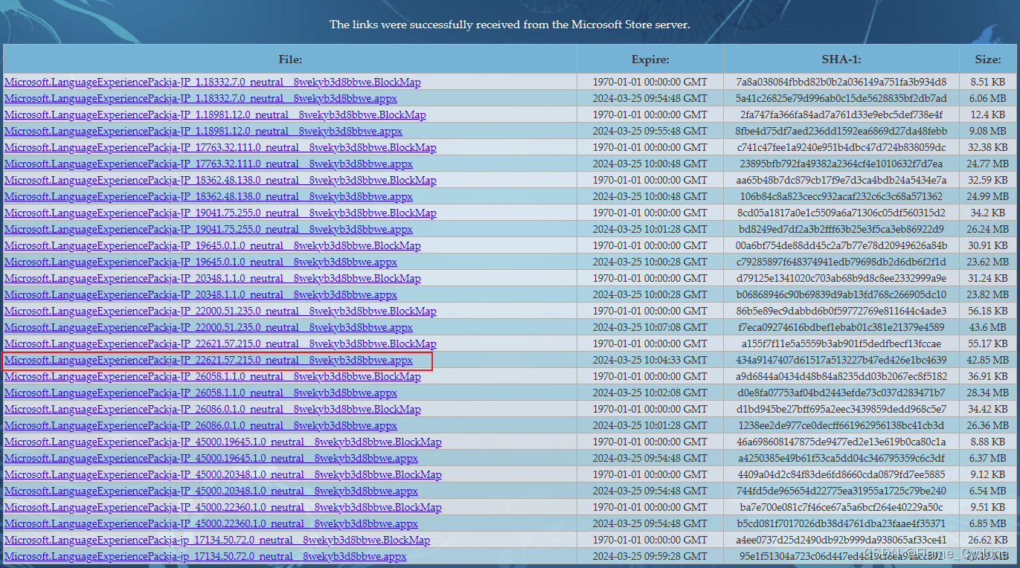
Task: Click expire time 2024-03-25 10:07:08 GMT
Action: pos(650,327)
